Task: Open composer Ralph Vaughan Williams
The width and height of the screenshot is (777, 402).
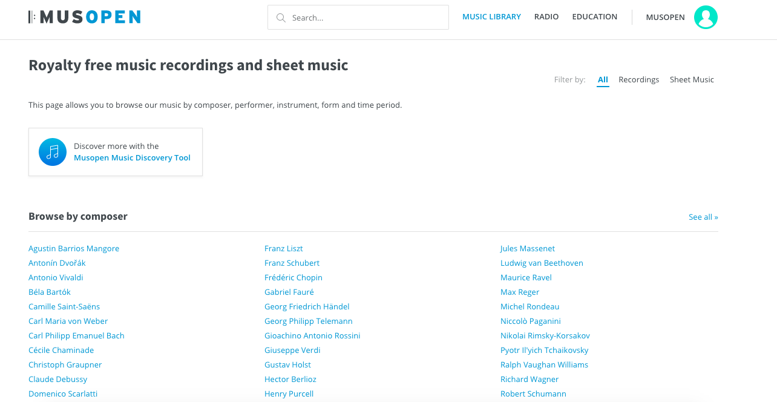Action: (545, 365)
